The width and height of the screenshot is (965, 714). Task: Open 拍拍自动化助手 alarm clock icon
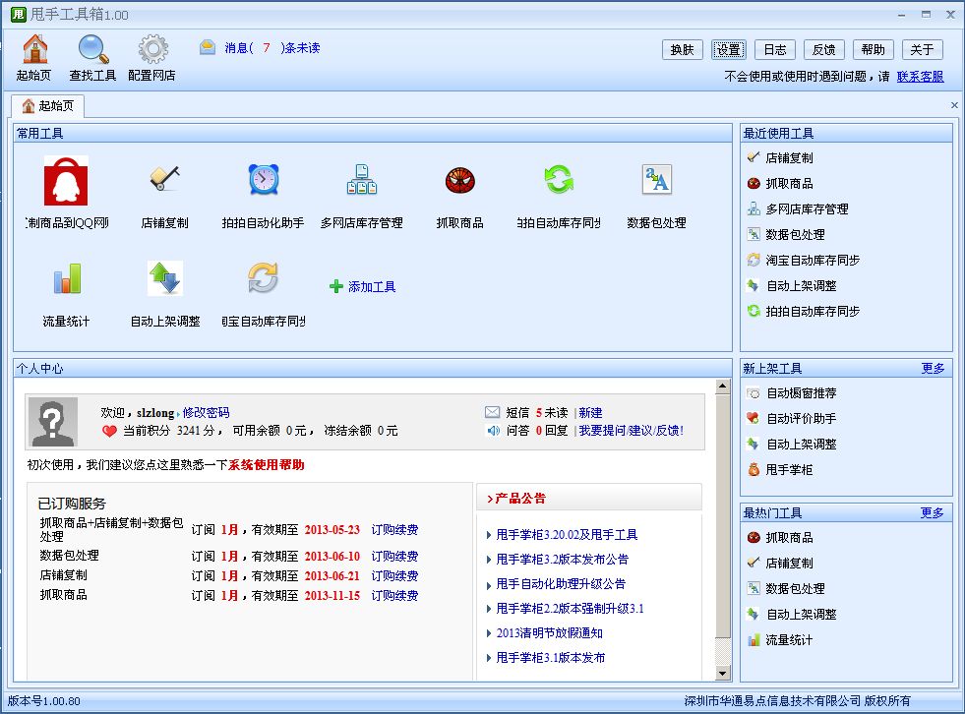[264, 180]
